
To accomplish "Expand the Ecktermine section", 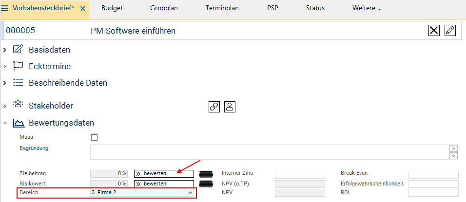I will click(x=5, y=66).
